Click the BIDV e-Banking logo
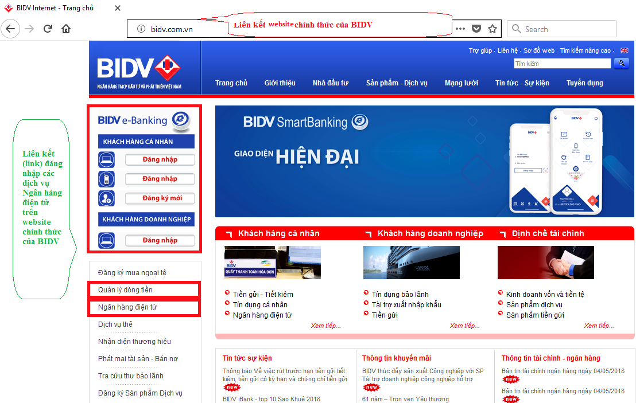 tap(145, 121)
